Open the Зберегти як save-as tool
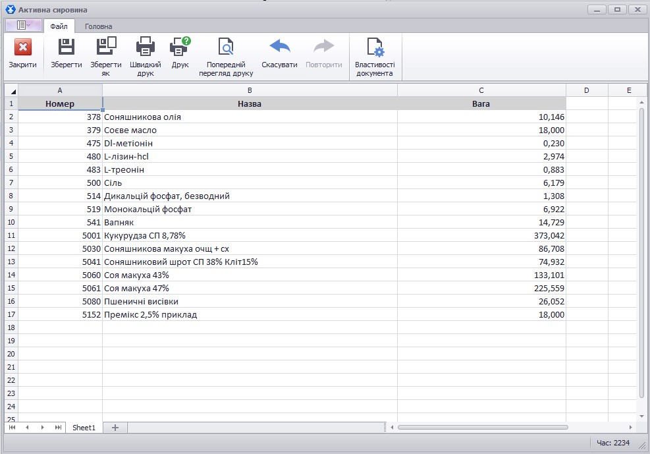Screen dimensions: 650x454 tap(106, 57)
